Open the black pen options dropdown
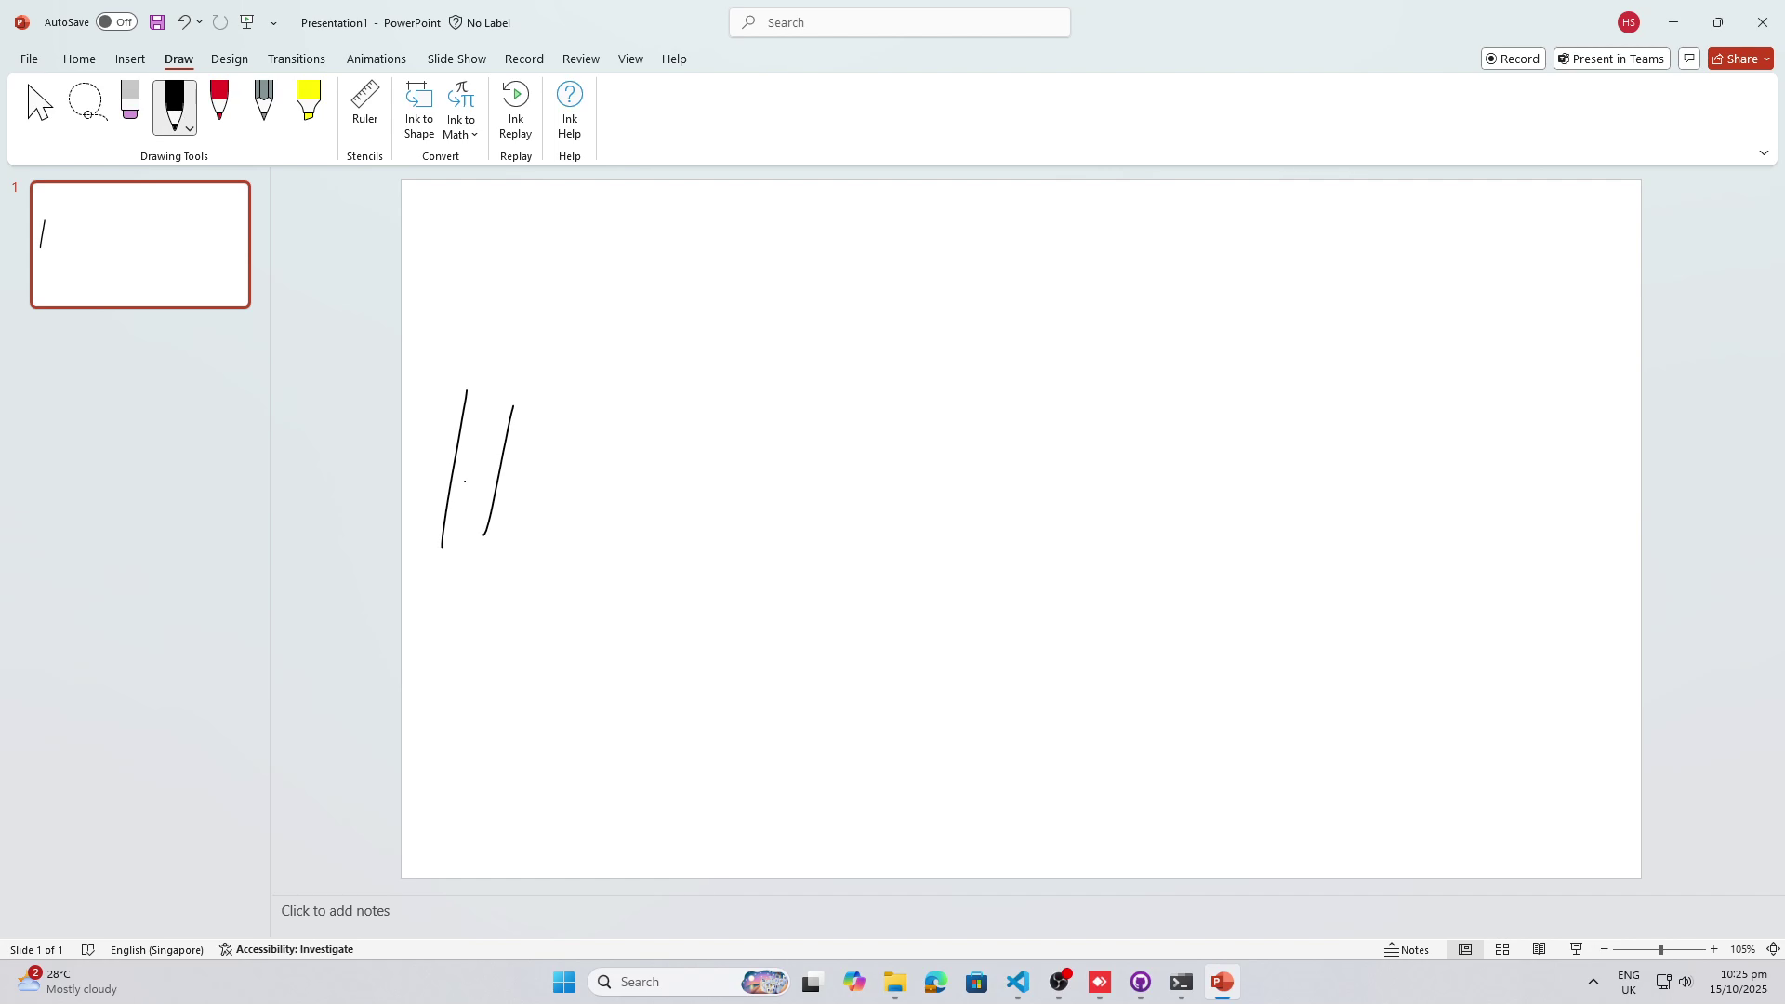 tap(190, 129)
